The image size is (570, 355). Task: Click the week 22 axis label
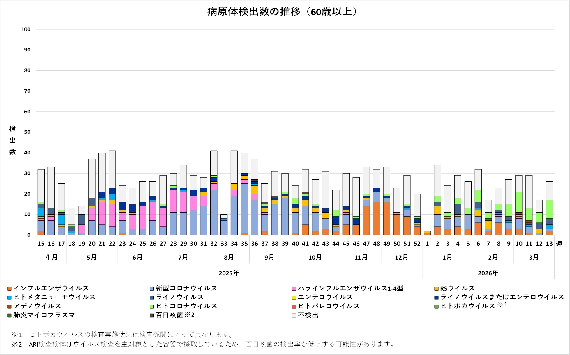(x=112, y=244)
